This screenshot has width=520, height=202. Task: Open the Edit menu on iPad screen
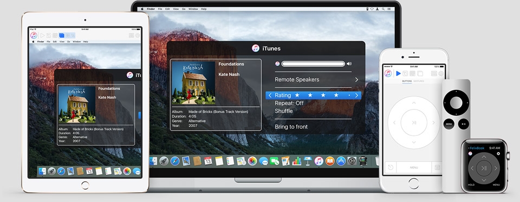pos(55,42)
